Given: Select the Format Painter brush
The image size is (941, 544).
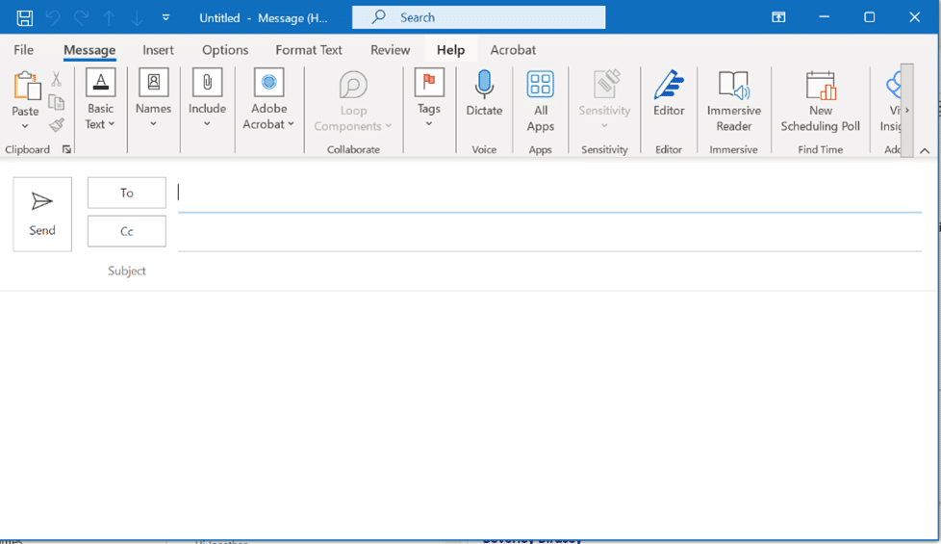Looking at the screenshot, I should pyautogui.click(x=57, y=125).
